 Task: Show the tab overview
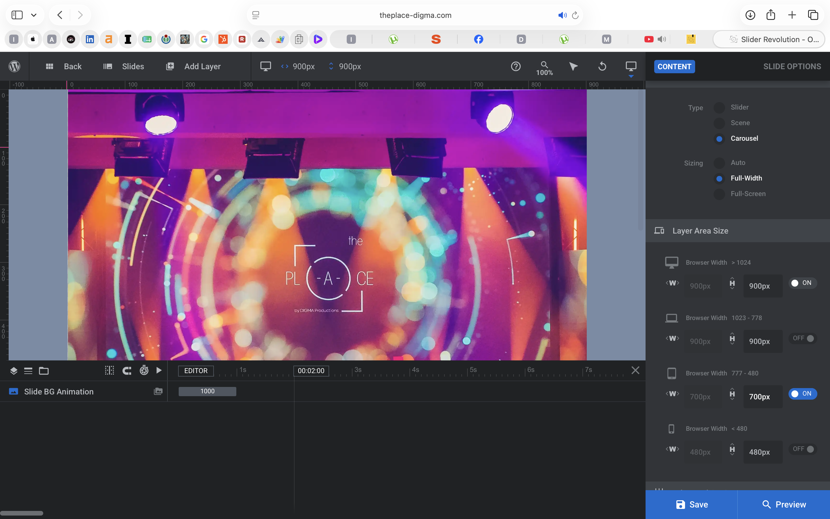tap(813, 15)
